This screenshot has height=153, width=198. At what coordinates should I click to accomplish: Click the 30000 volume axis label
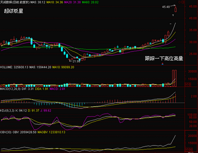192,71
